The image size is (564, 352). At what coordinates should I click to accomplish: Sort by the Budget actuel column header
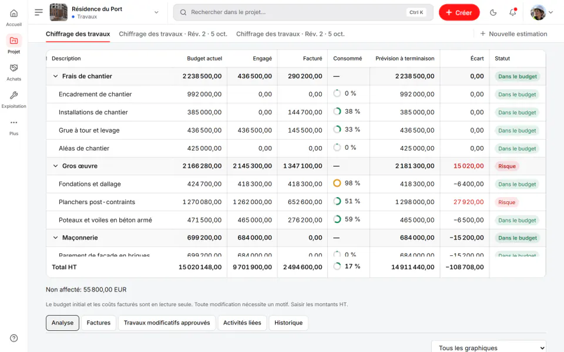pyautogui.click(x=204, y=59)
